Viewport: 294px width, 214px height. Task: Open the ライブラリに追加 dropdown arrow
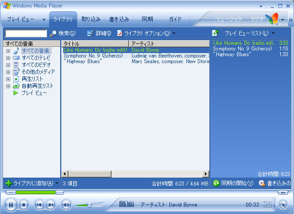pyautogui.click(x=57, y=183)
